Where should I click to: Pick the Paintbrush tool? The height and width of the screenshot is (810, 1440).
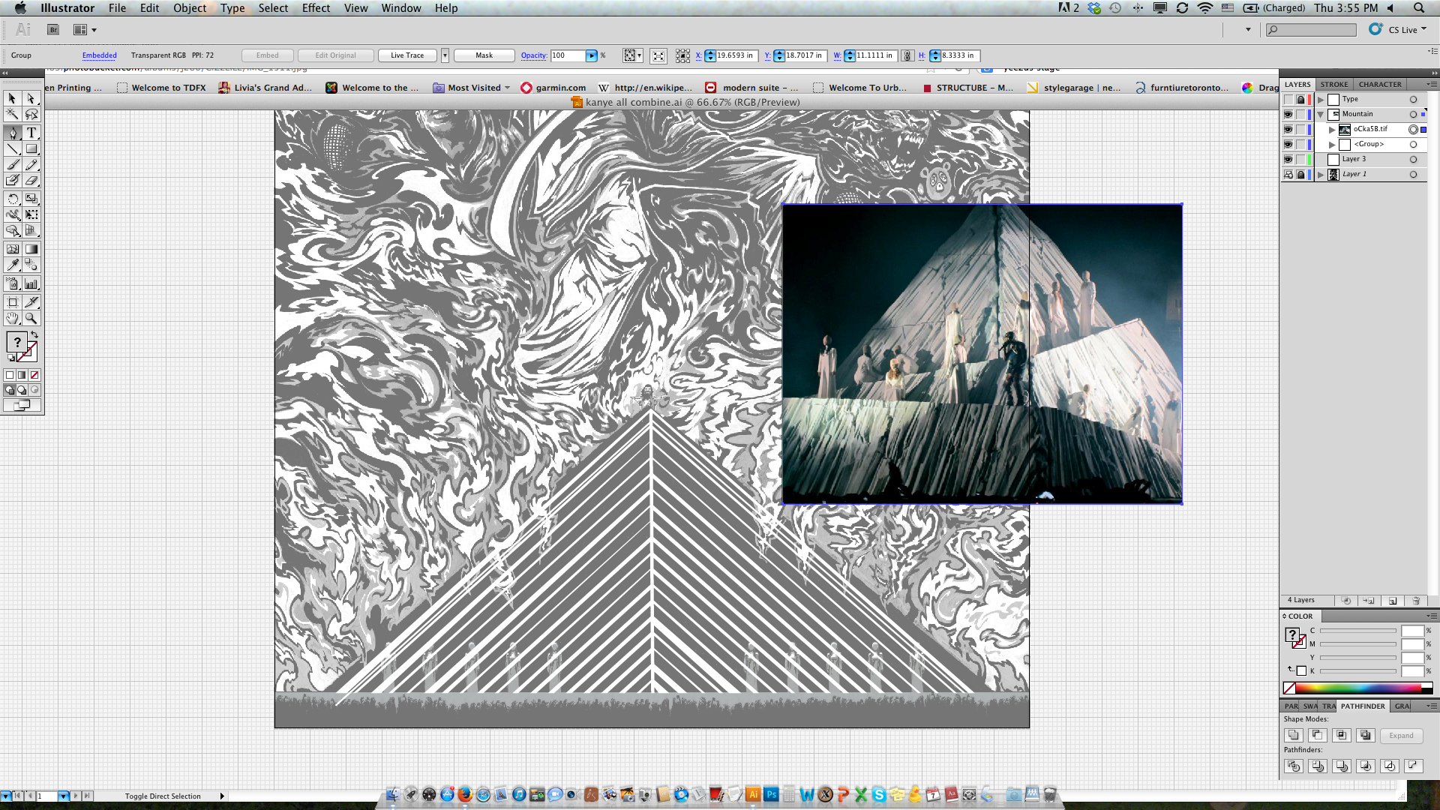pos(13,164)
